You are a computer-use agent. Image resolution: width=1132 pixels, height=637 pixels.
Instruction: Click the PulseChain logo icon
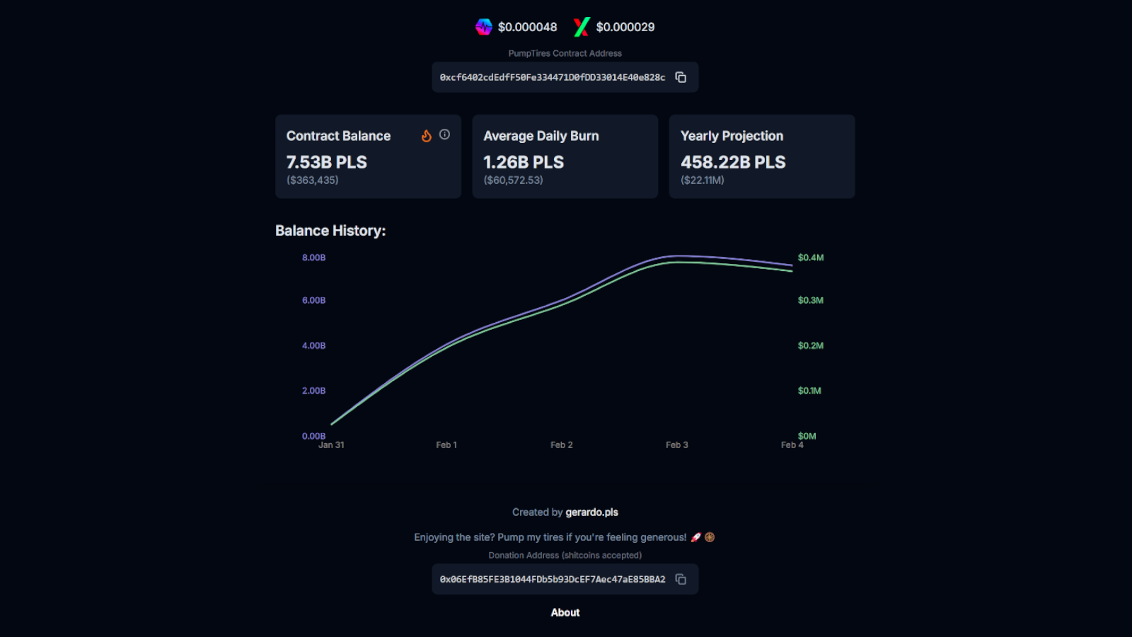(x=484, y=27)
